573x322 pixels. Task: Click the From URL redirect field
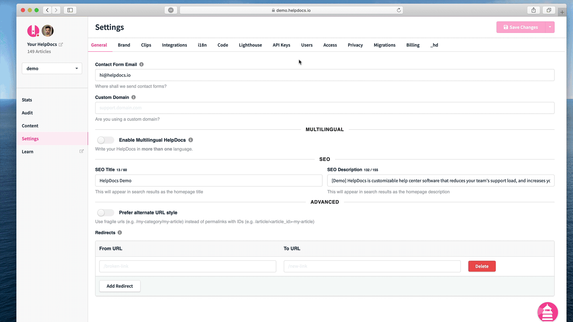tap(188, 266)
